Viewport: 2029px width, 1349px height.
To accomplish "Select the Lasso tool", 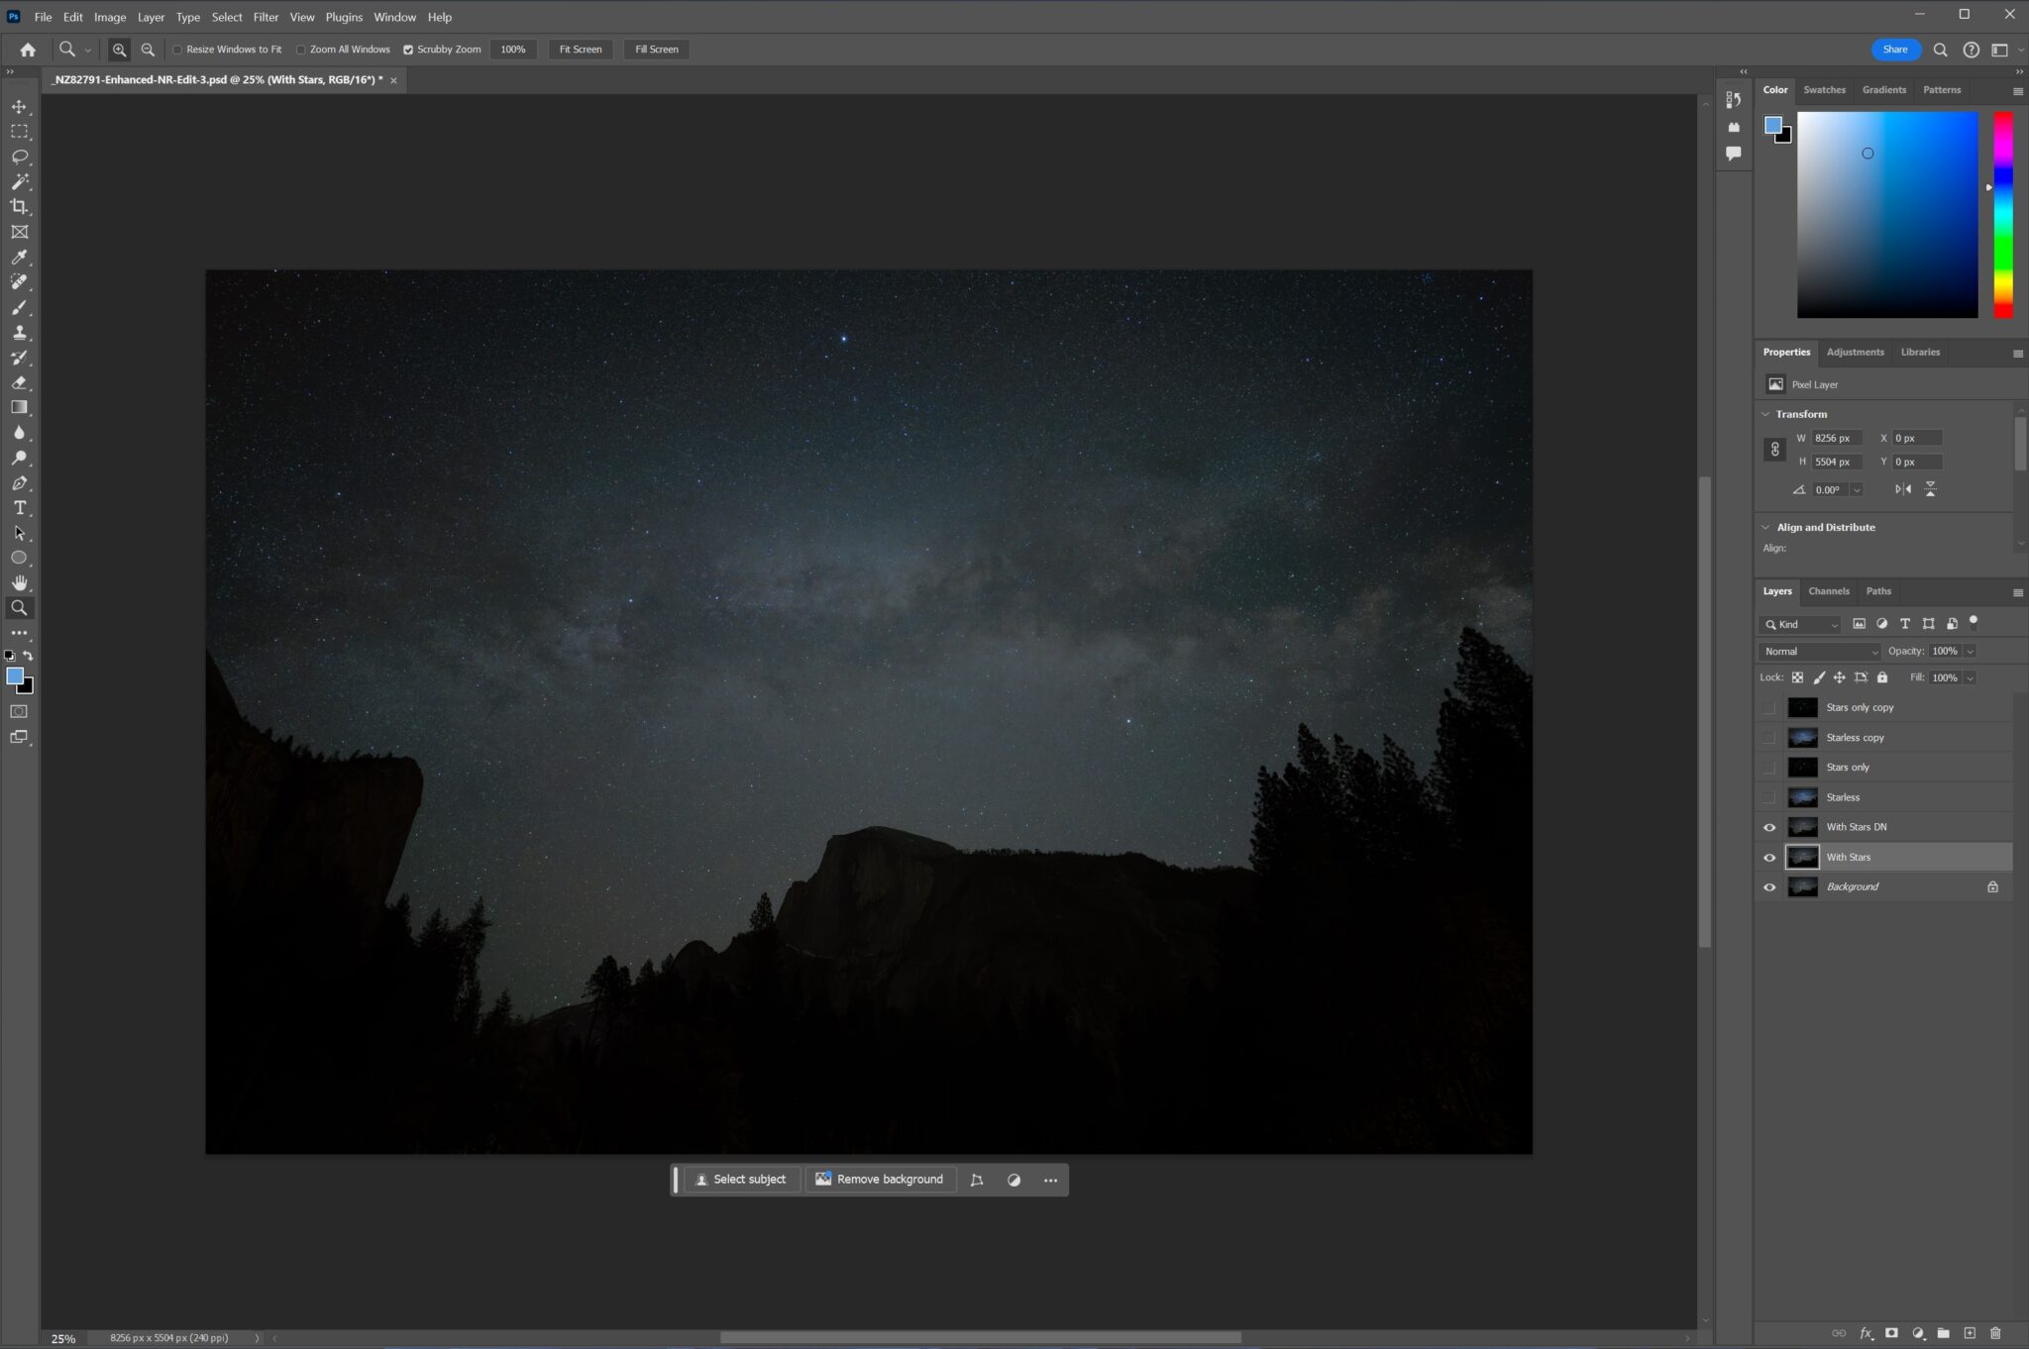I will coord(20,156).
